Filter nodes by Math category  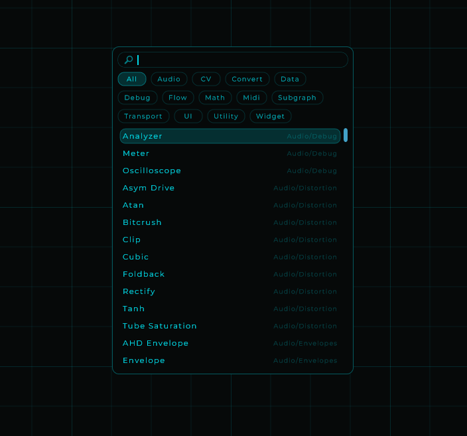pos(215,98)
